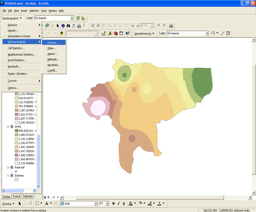The width and height of the screenshot is (256, 212).
Task: Toggle the Point-esf layer visibility
Action: pyautogui.click(x=12, y=167)
